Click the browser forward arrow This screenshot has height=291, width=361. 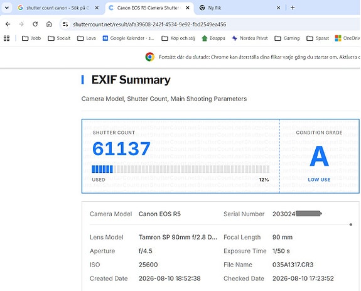pos(21,24)
